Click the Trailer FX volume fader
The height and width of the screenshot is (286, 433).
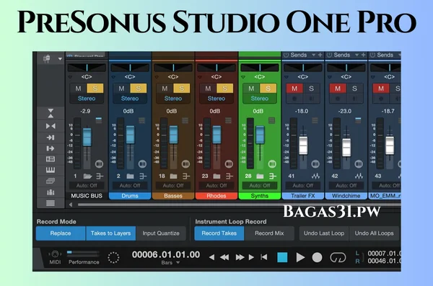(303, 145)
